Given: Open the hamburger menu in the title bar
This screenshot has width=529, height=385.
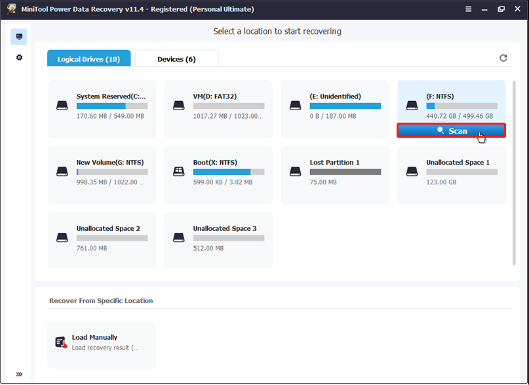Looking at the screenshot, I should [x=468, y=9].
